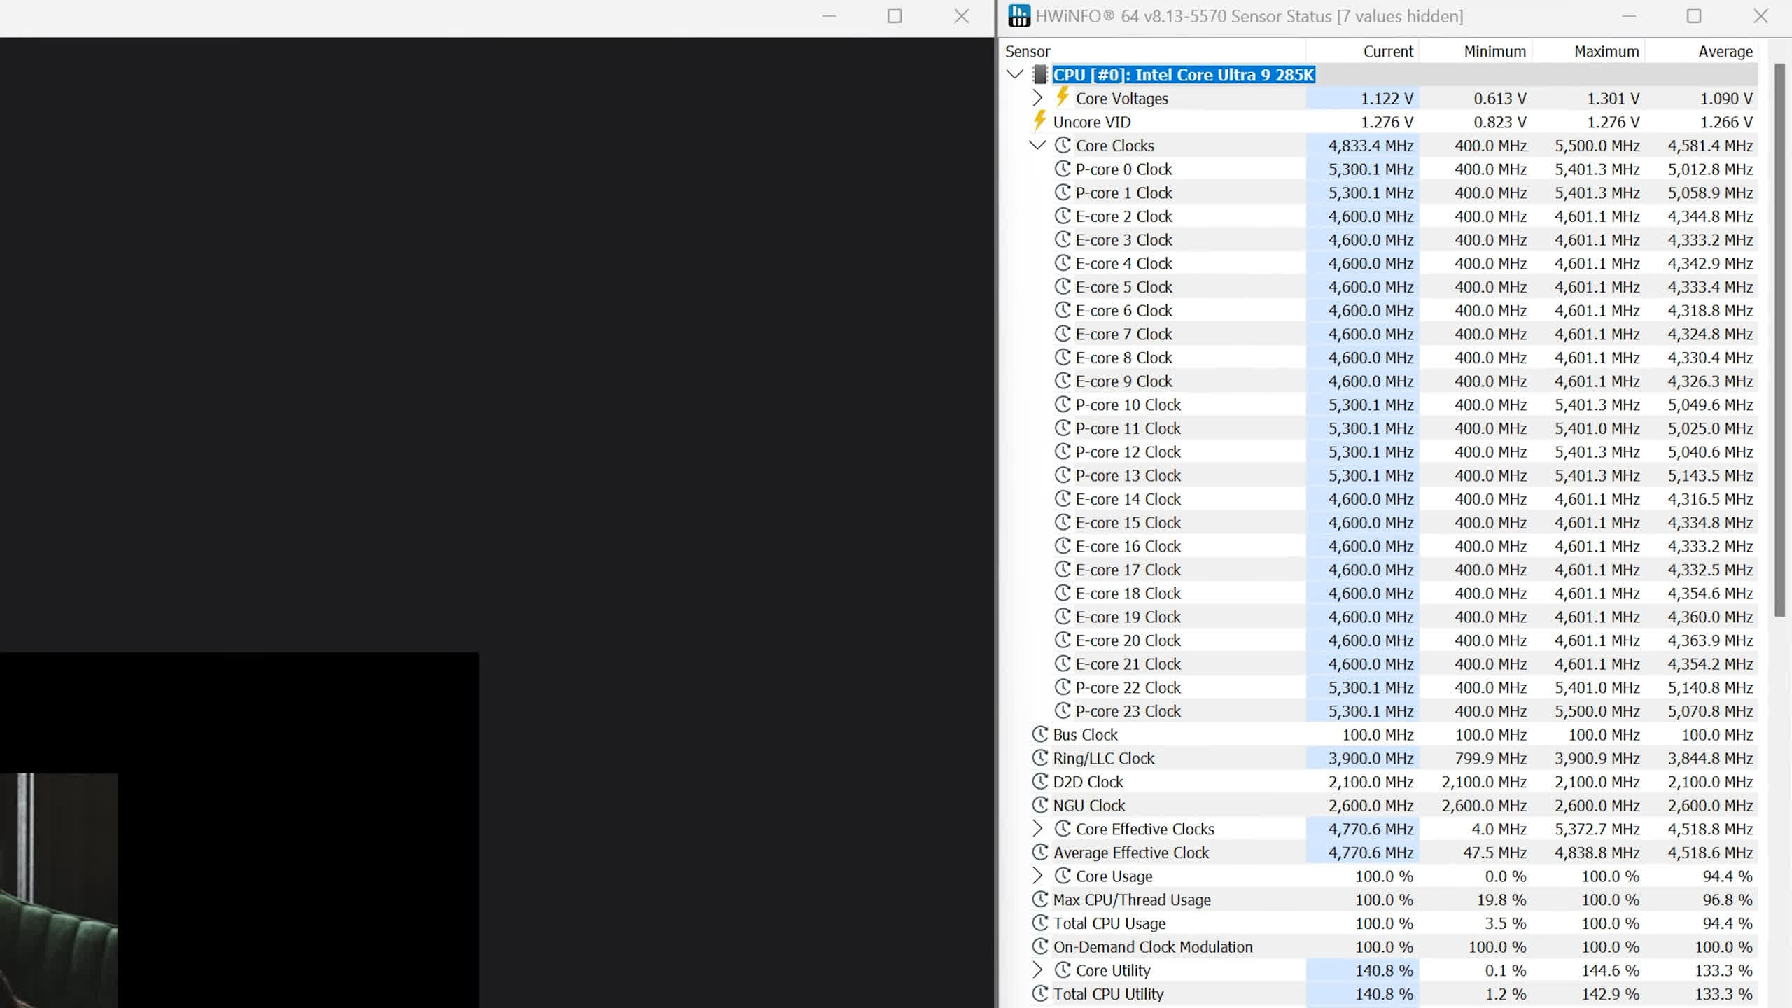The width and height of the screenshot is (1792, 1008).
Task: Click Total CPU Utility current value 140.8 %
Action: click(x=1385, y=994)
